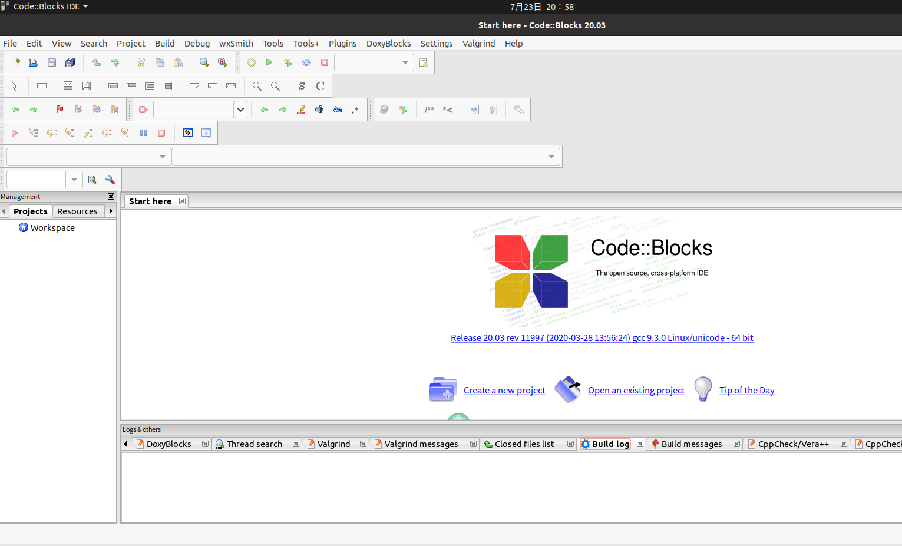Click the Build gear icon
This screenshot has height=546, width=902.
click(x=252, y=62)
